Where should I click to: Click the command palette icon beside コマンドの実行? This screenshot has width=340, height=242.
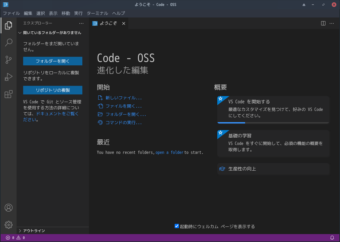100,122
